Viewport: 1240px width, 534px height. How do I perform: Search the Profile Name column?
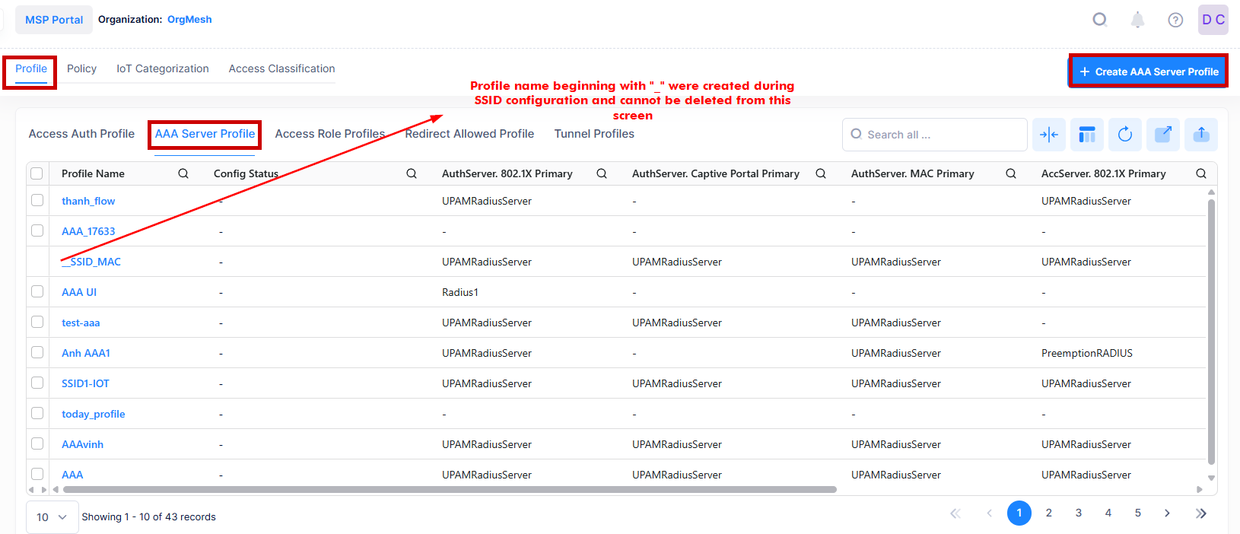tap(183, 173)
